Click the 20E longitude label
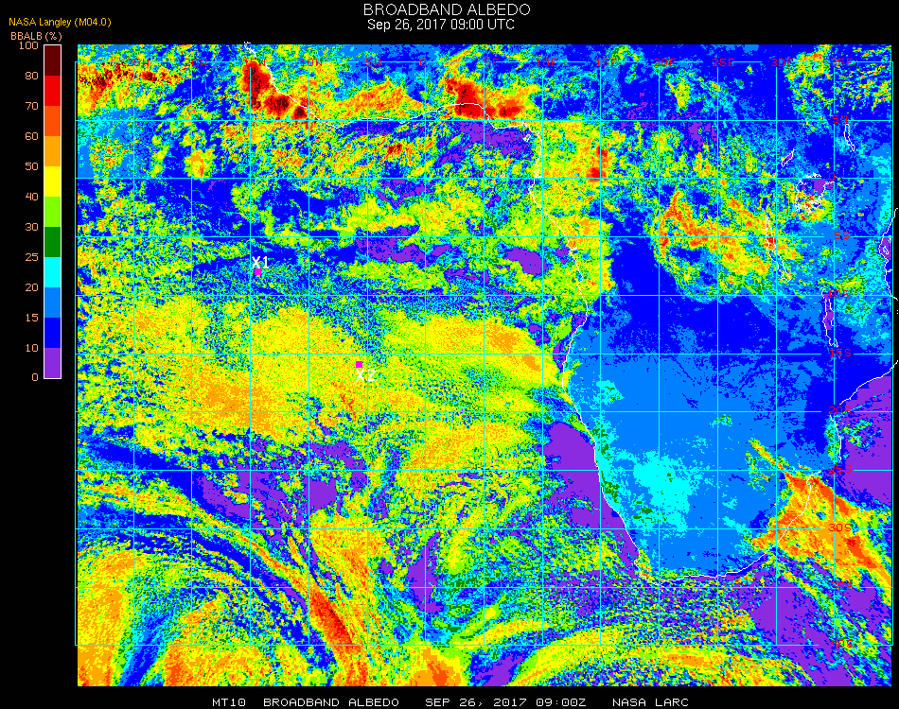The width and height of the screenshot is (899, 709). click(664, 62)
